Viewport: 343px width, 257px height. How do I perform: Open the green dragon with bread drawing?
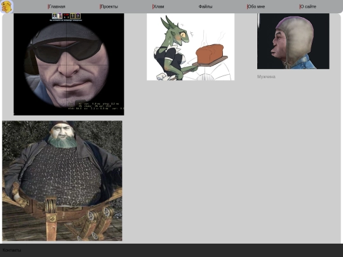[191, 47]
